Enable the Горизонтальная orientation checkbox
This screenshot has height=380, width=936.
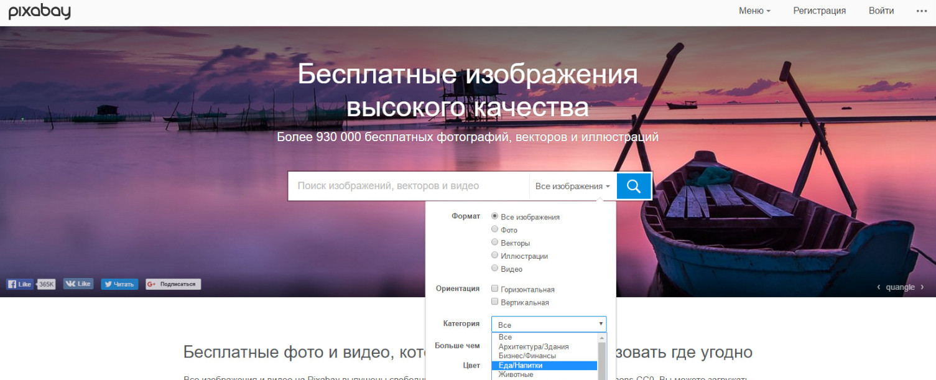click(x=495, y=289)
